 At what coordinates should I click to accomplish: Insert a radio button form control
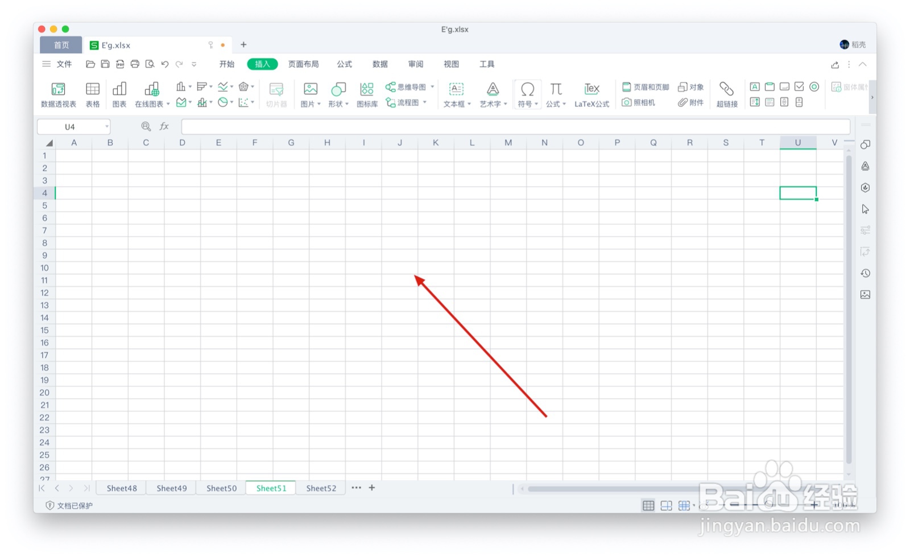click(814, 86)
